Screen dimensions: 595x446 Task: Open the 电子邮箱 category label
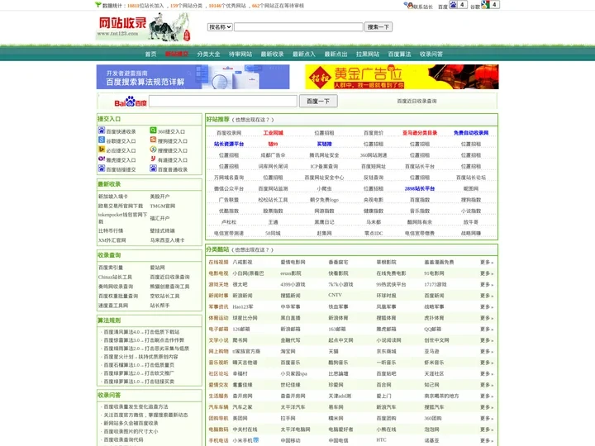(218, 330)
